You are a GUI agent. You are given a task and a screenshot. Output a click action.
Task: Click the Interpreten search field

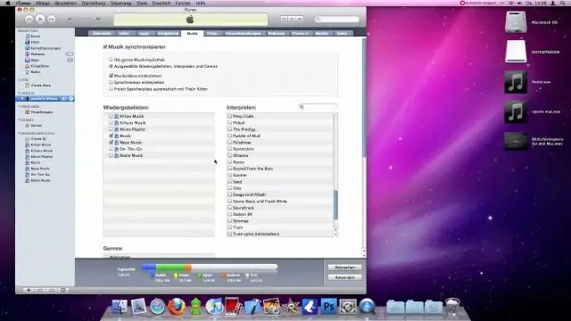tap(318, 107)
